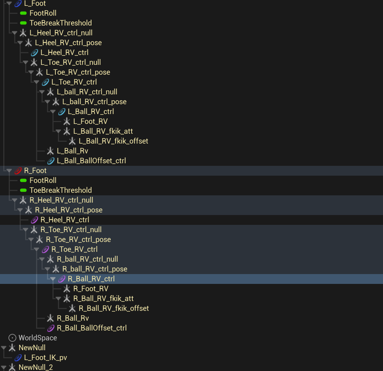
Task: Select the R_Foot_RV row text
Action: [91, 289]
